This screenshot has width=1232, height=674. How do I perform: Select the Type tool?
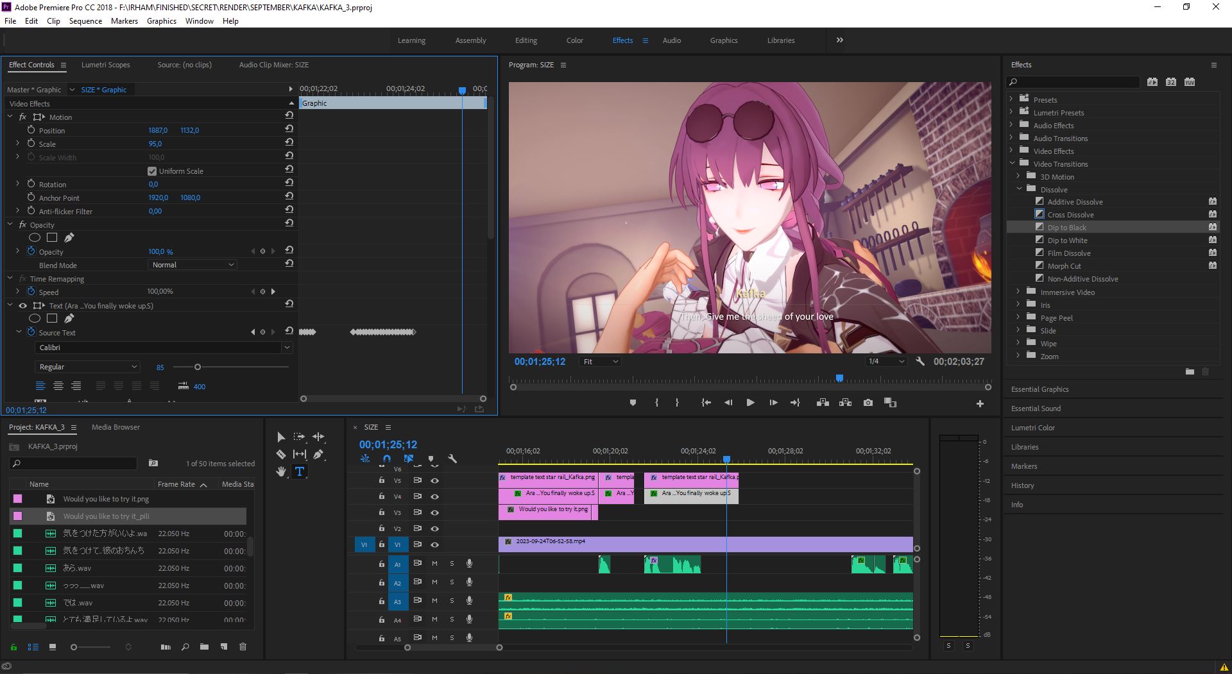click(x=299, y=471)
